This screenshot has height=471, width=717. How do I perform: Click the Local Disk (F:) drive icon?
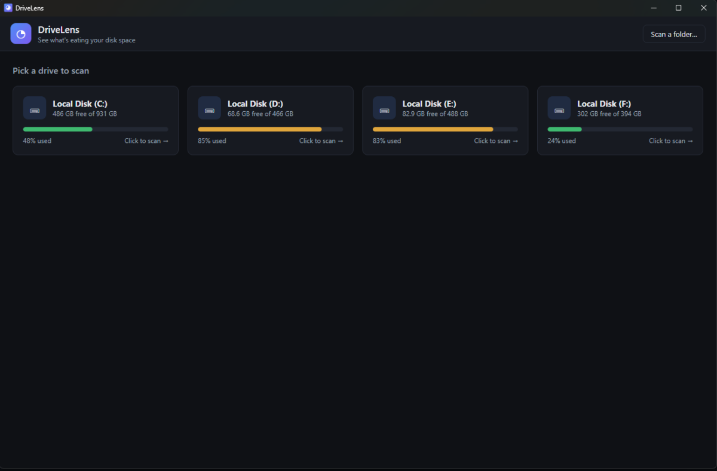tap(559, 108)
